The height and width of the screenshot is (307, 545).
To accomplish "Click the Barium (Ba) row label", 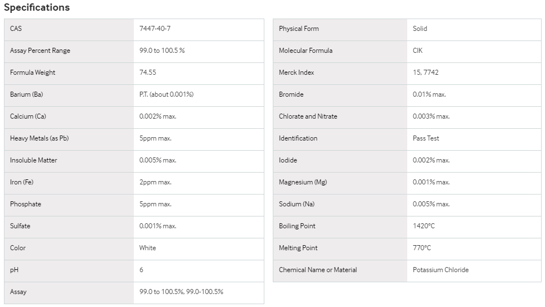I will click(26, 94).
